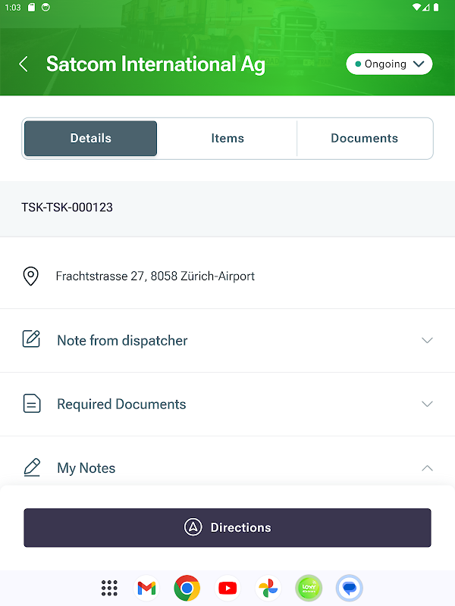Open Google Photos from the dock
Viewport: 455px width, 606px height.
(268, 588)
